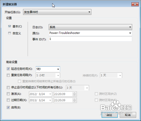Open the delay time dropdown showing 5秒
The image size is (141, 121).
pyautogui.click(x=48, y=69)
